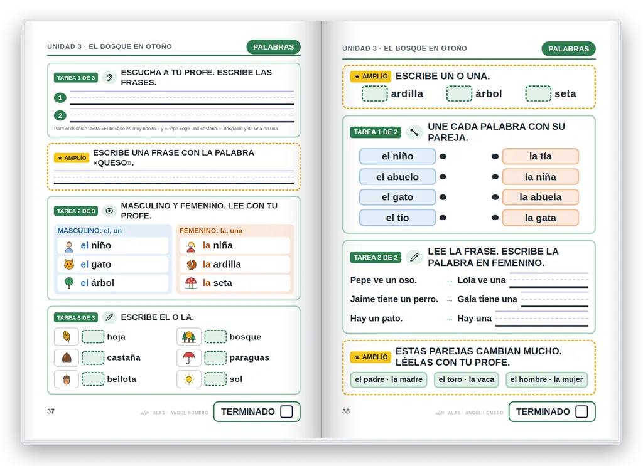
Task: Click the green number 2 circle marker
Action: click(x=60, y=115)
